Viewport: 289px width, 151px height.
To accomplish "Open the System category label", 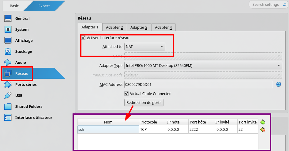I will click(x=22, y=29).
